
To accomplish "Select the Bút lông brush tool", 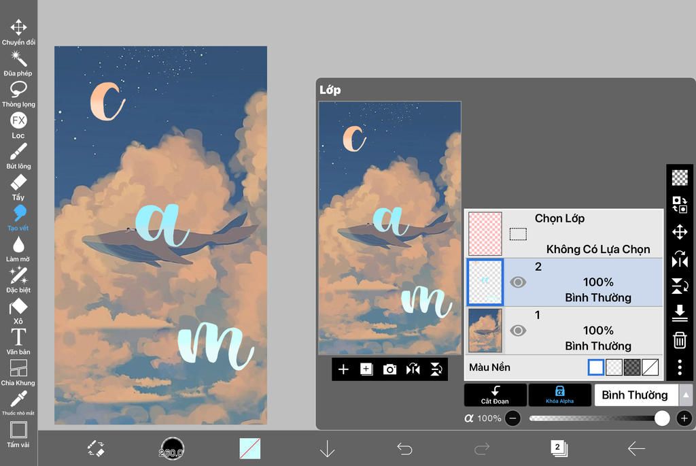I will 18,156.
